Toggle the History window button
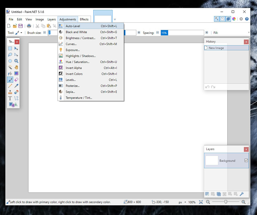257x215 pixels. click(x=222, y=19)
